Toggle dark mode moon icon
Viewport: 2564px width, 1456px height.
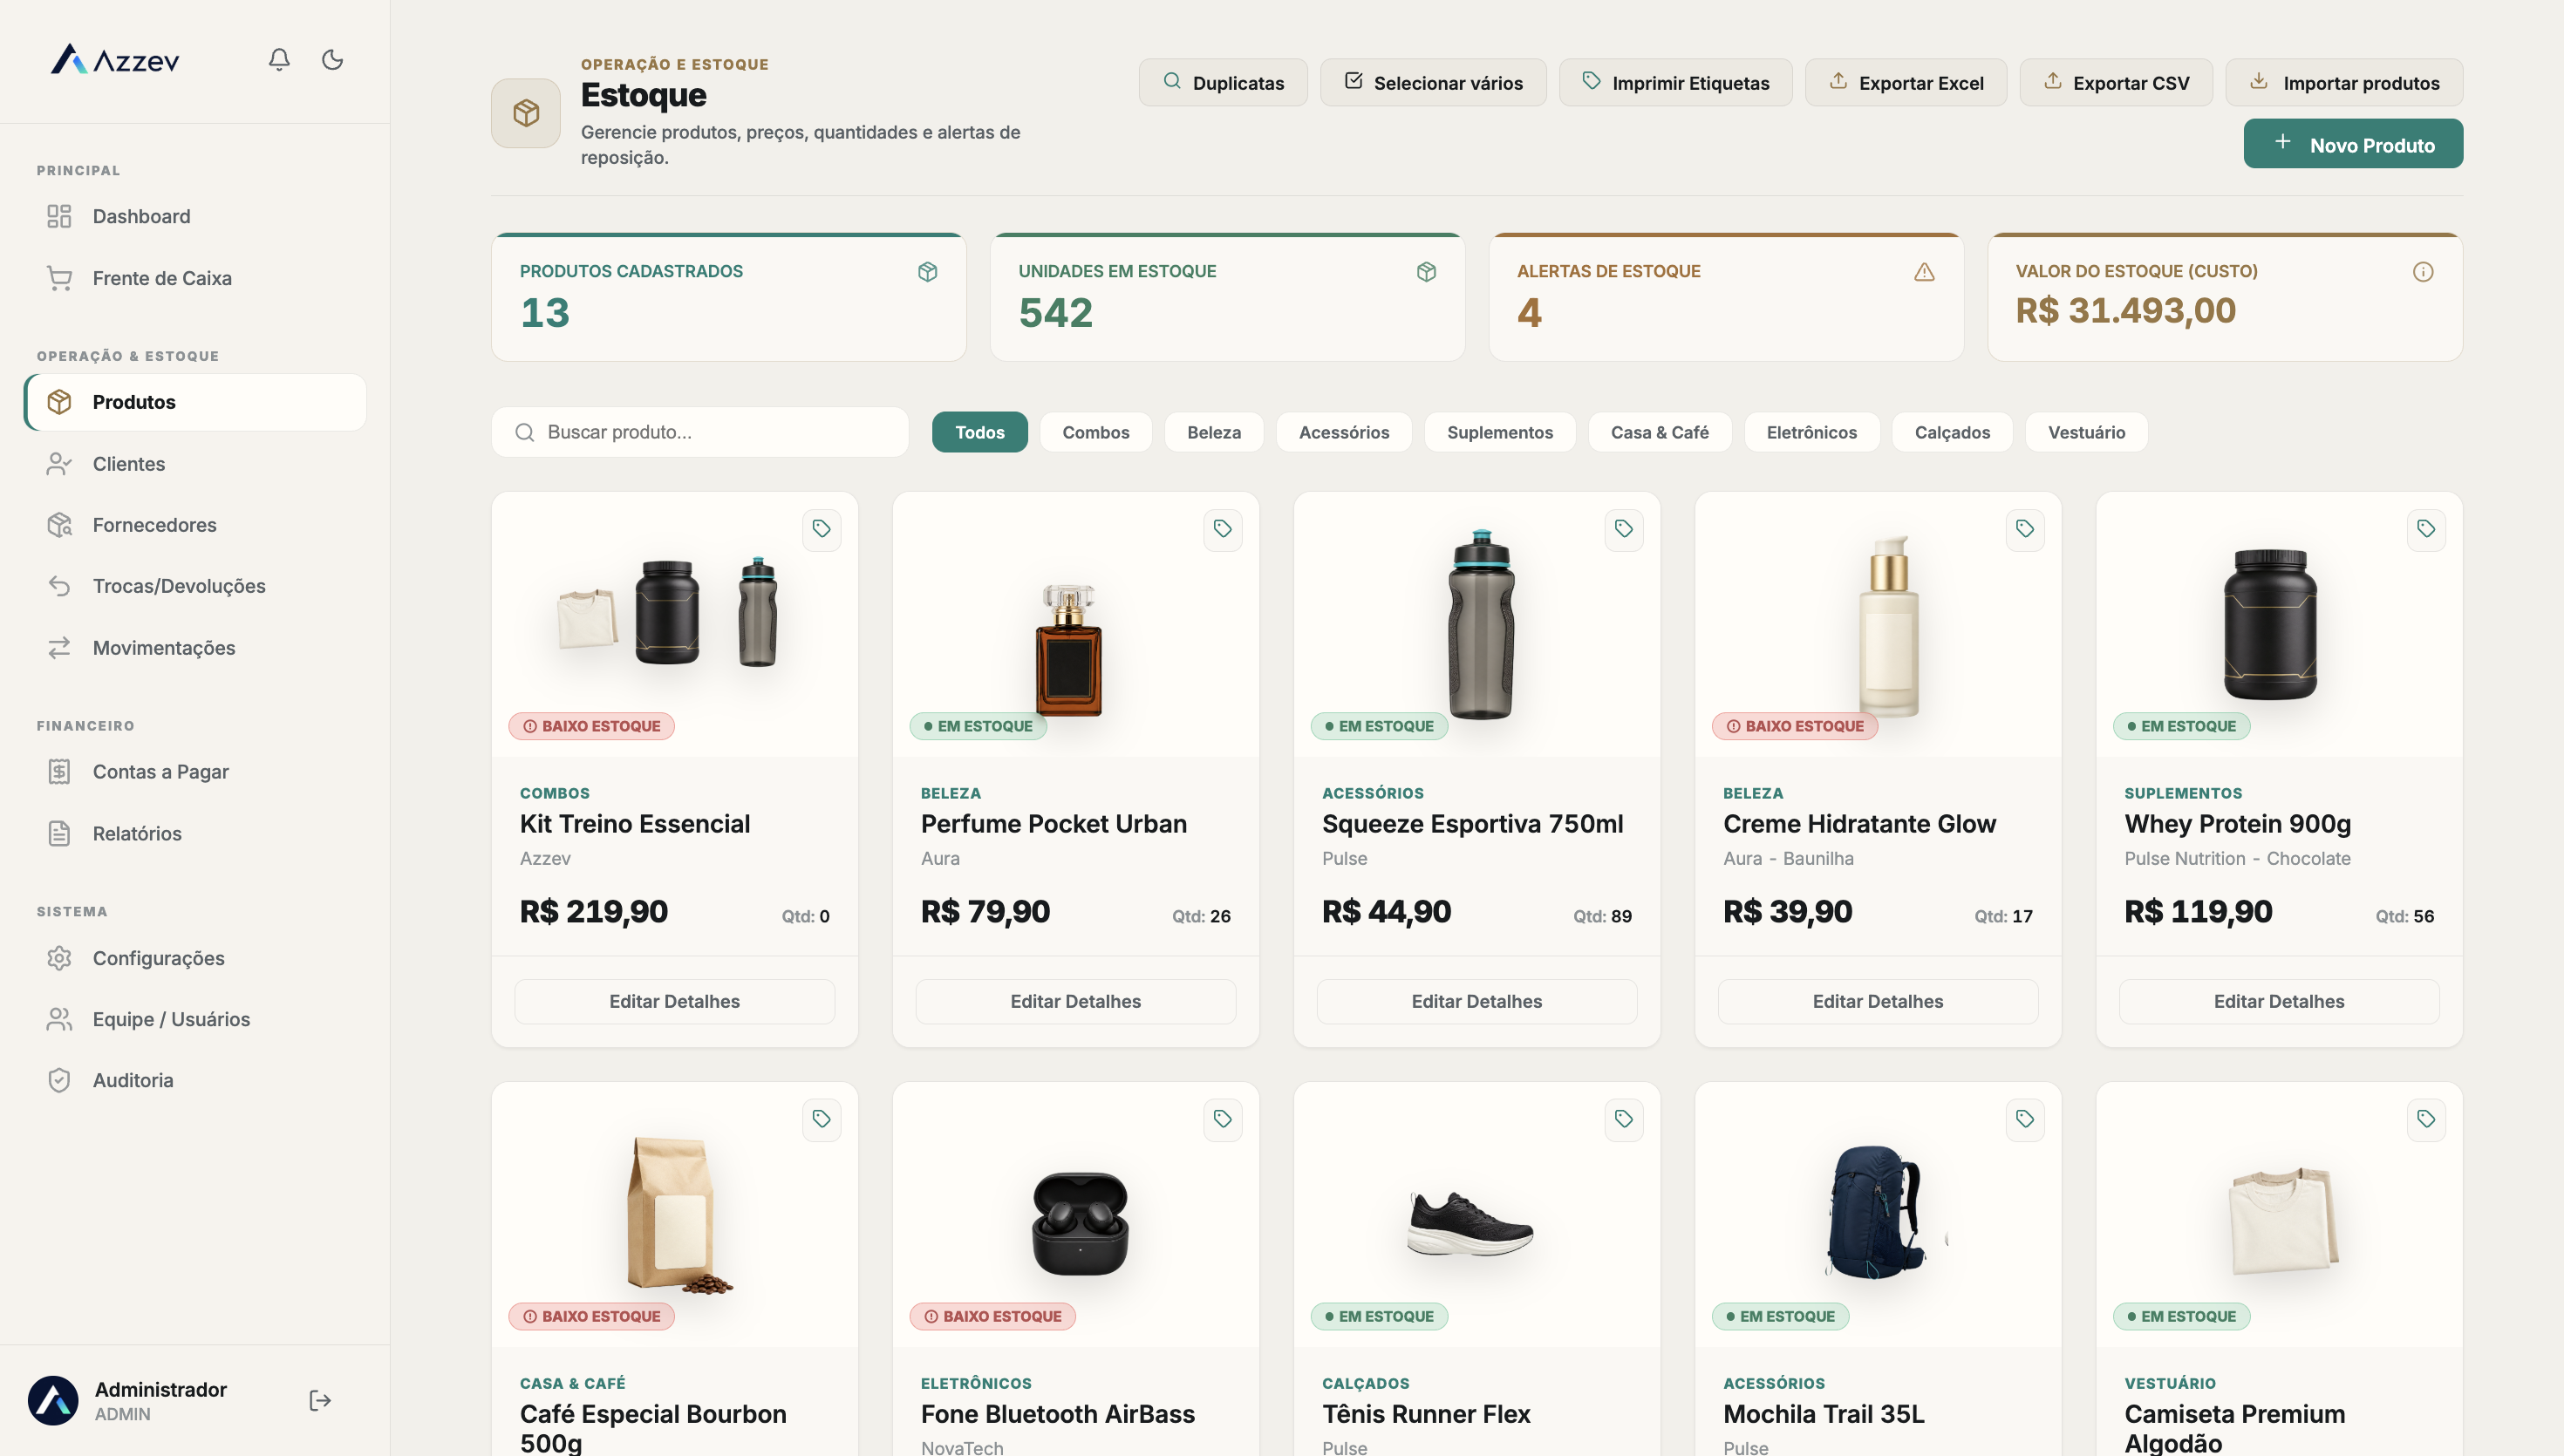[332, 60]
